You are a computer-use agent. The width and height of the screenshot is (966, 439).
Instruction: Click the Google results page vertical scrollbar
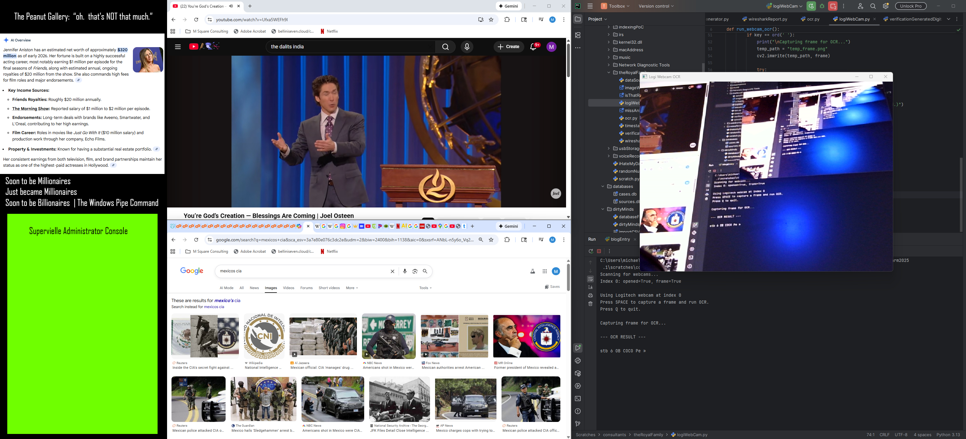[x=568, y=277]
